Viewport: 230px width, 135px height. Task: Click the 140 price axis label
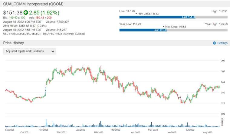pos(223,93)
